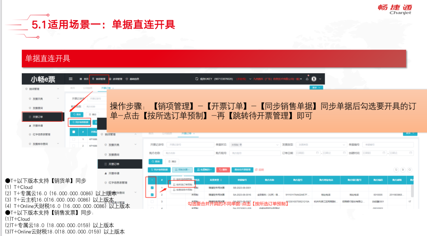Click the round search icon above table
Viewport: 427px width, 236px height.
(x=410, y=170)
